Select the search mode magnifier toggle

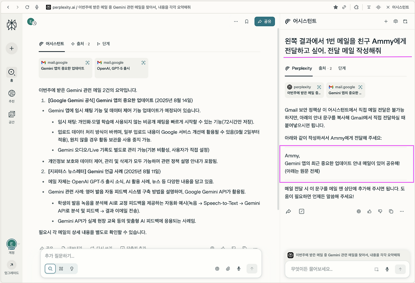tap(50, 268)
